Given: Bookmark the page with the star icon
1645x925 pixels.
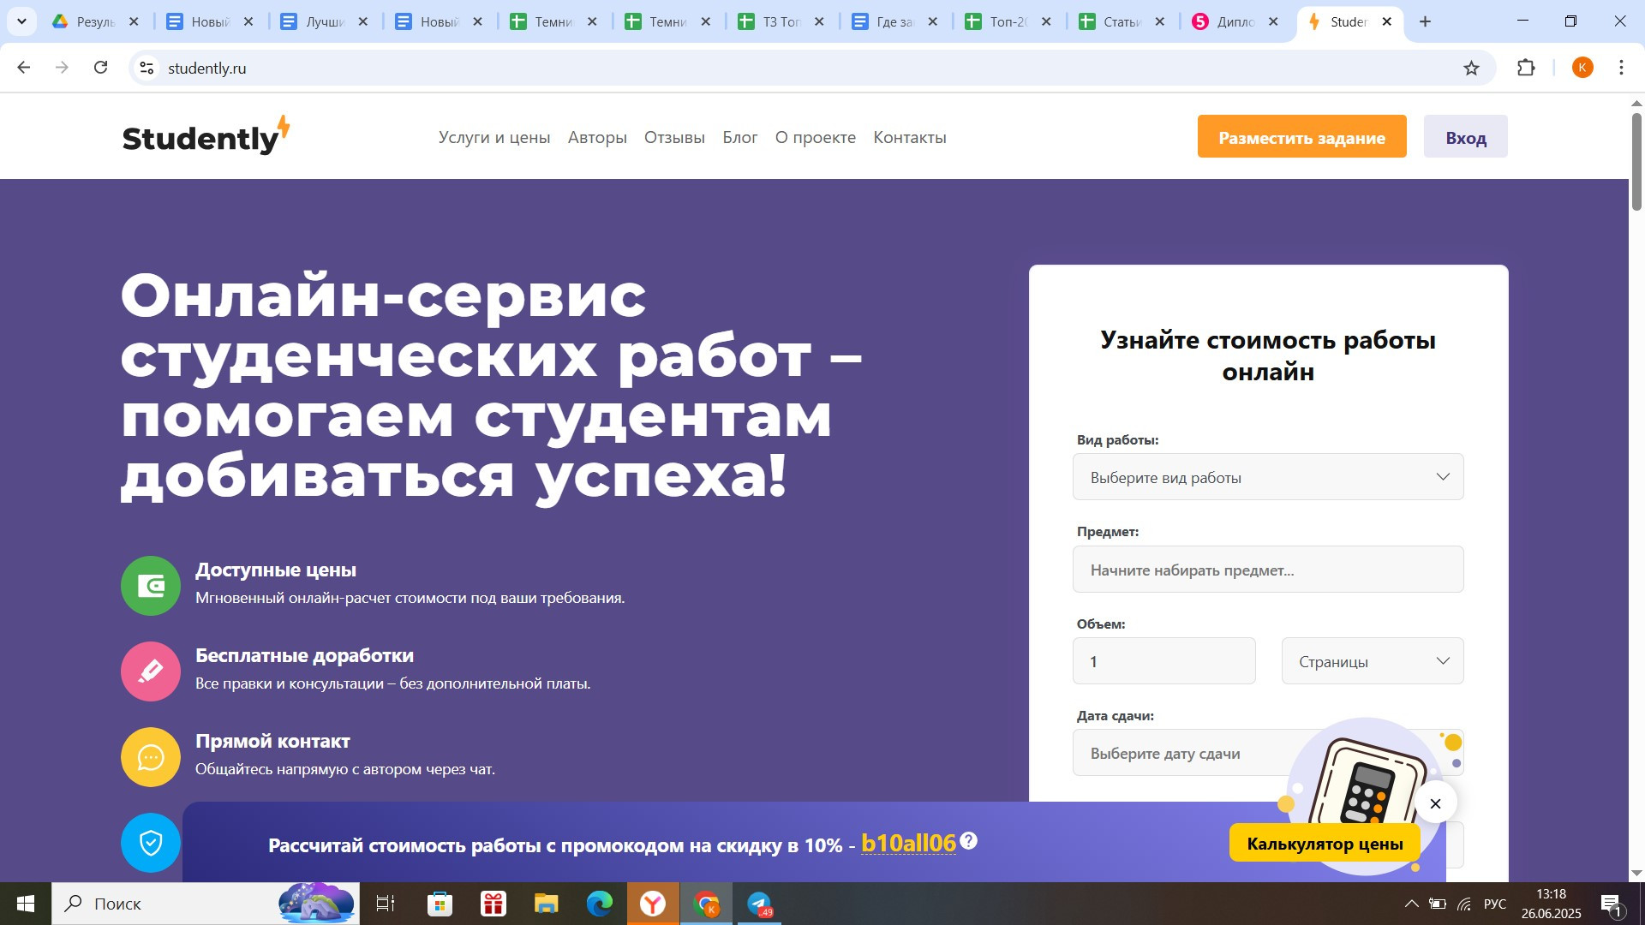Looking at the screenshot, I should (x=1471, y=69).
